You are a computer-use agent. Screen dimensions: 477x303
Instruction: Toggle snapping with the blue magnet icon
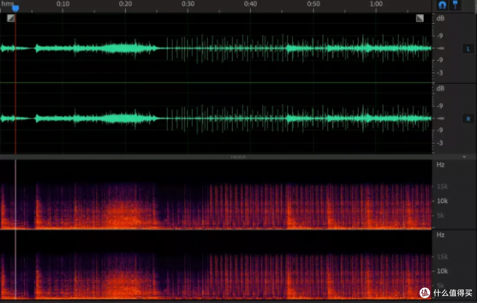442,5
